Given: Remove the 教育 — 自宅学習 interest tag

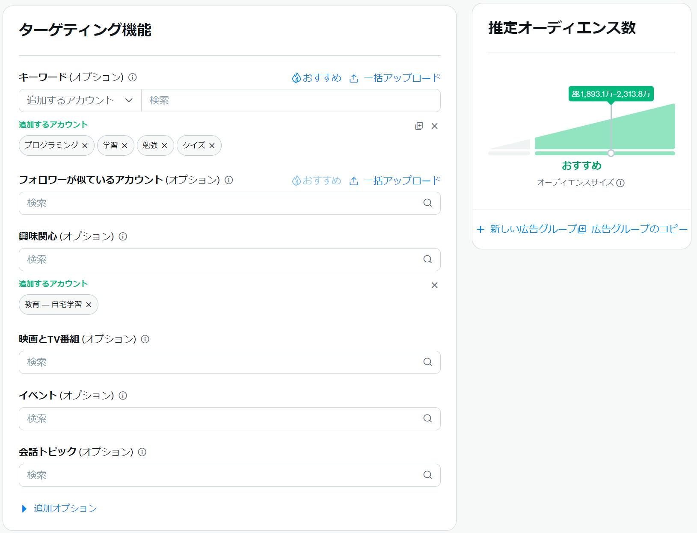Looking at the screenshot, I should (x=89, y=305).
